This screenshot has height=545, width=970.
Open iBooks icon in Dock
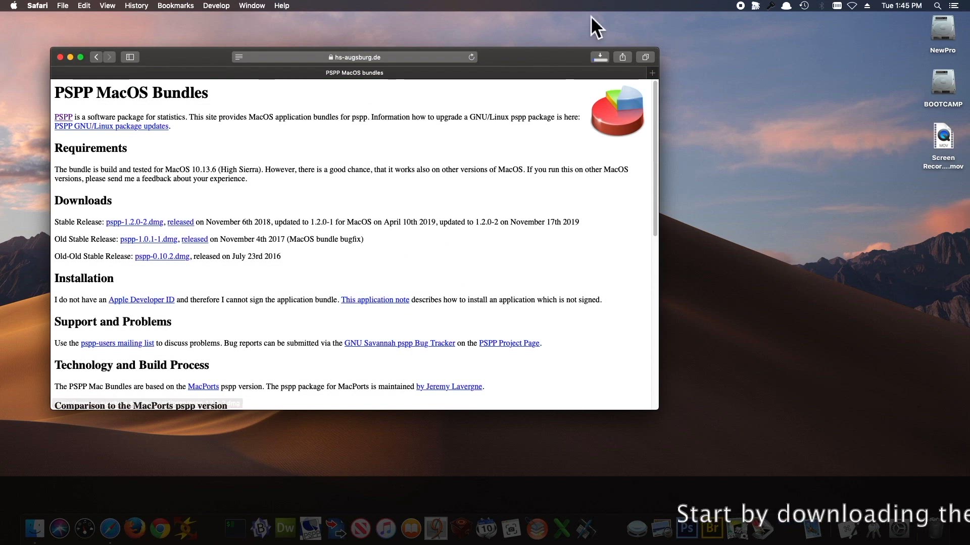pos(411,528)
